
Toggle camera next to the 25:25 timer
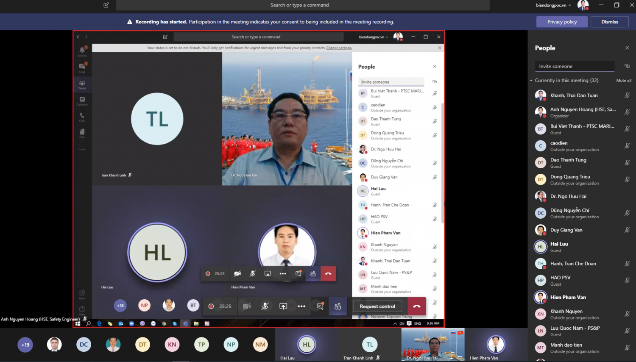pos(247,306)
